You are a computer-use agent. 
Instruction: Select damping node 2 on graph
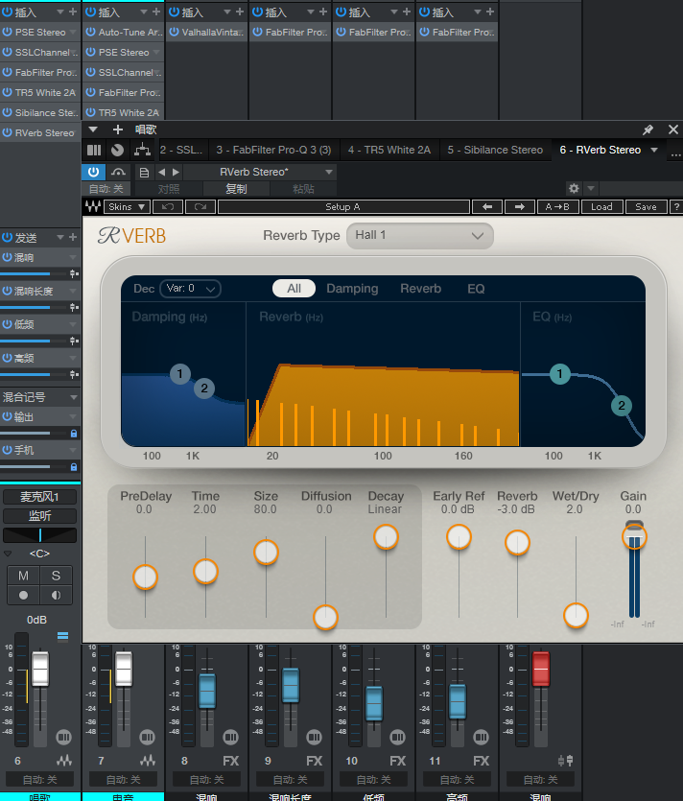204,389
